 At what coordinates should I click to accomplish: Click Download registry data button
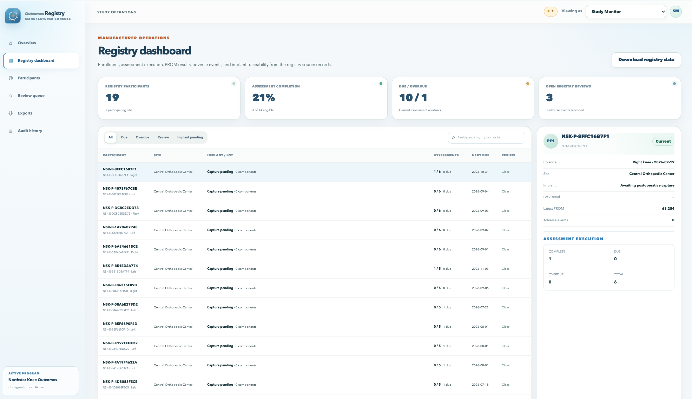(x=646, y=60)
